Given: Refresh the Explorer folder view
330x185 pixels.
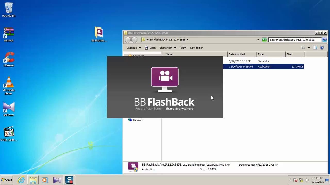Looking at the screenshot, I should [x=264, y=40].
